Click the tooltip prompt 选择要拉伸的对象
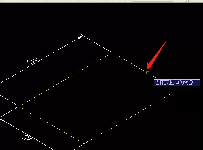 pos(177,83)
